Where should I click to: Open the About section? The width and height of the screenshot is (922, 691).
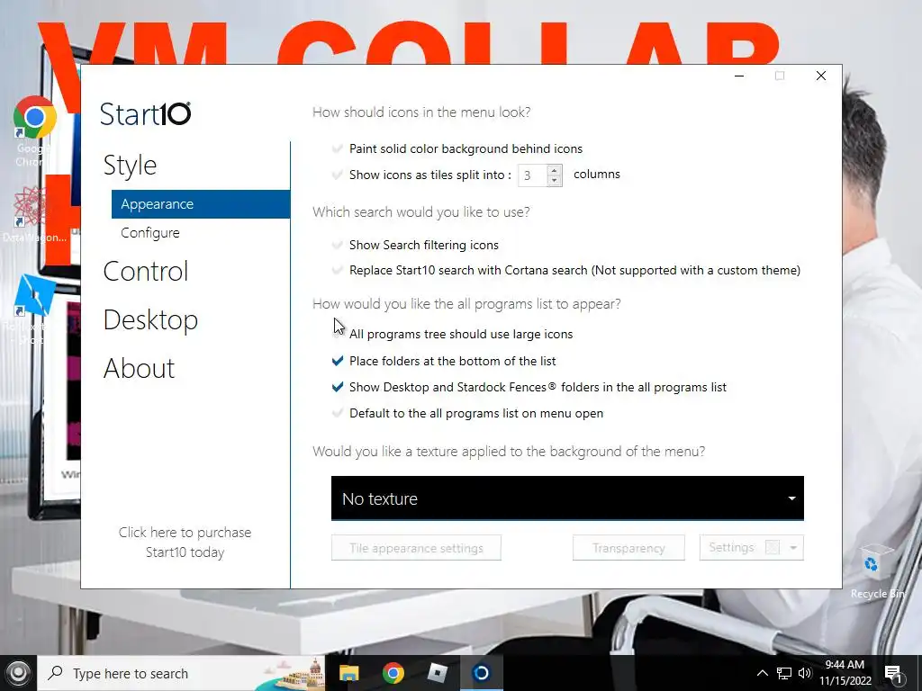point(139,368)
